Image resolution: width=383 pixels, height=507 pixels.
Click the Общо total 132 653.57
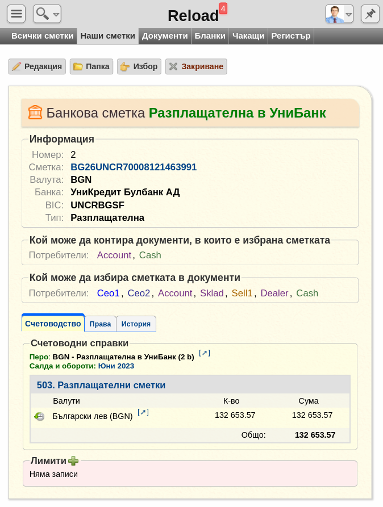click(x=315, y=435)
